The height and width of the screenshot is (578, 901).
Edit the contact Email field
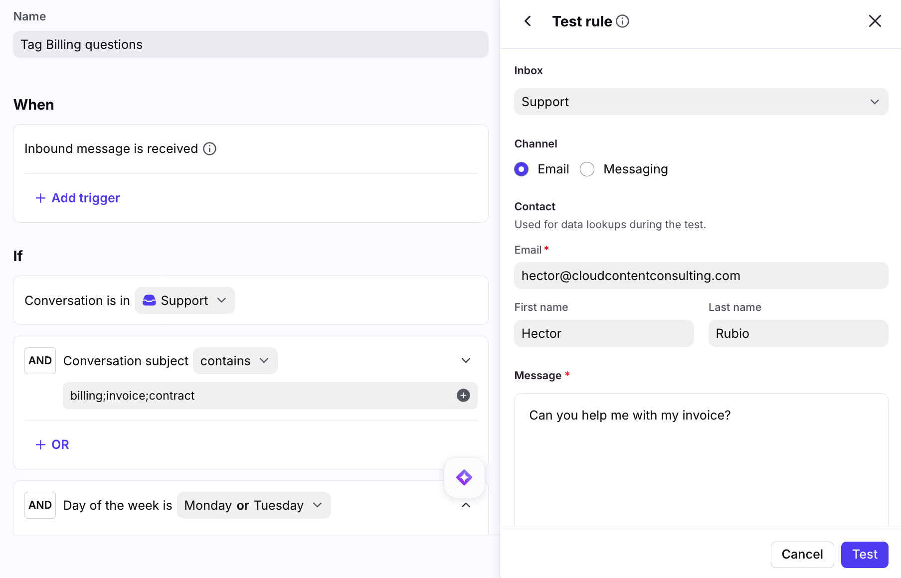pyautogui.click(x=701, y=276)
